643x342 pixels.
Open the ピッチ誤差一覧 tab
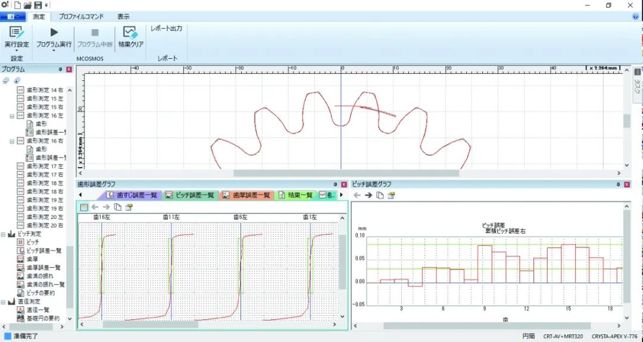191,195
